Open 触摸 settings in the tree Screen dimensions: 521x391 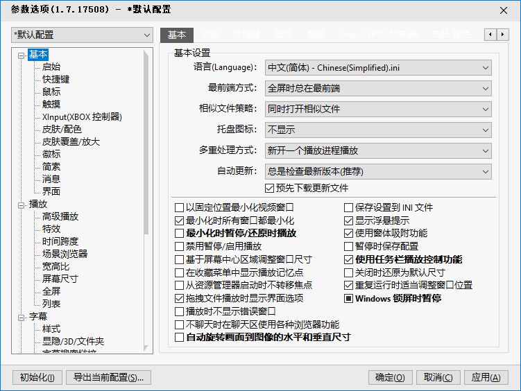[51, 104]
